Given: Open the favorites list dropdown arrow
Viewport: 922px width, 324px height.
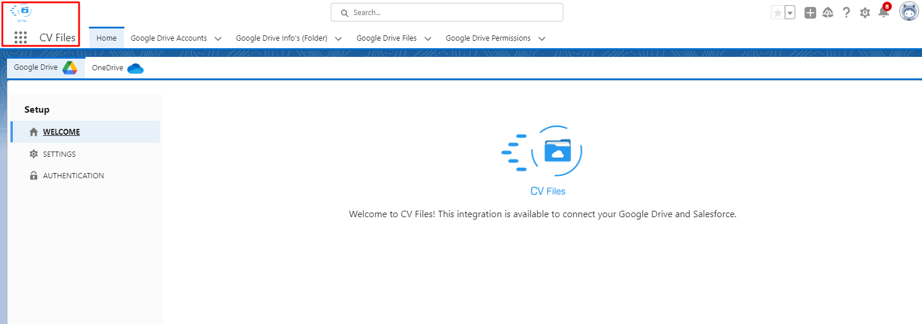Looking at the screenshot, I should pos(790,13).
